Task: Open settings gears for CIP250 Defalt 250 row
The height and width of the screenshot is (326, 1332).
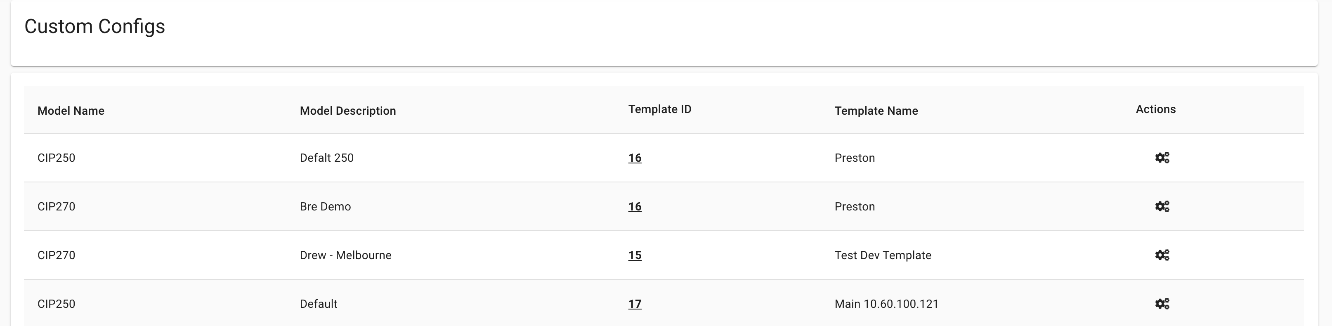Action: tap(1162, 158)
